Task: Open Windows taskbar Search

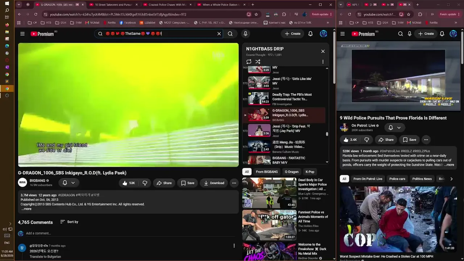Action: pyautogui.click(x=7, y=10)
